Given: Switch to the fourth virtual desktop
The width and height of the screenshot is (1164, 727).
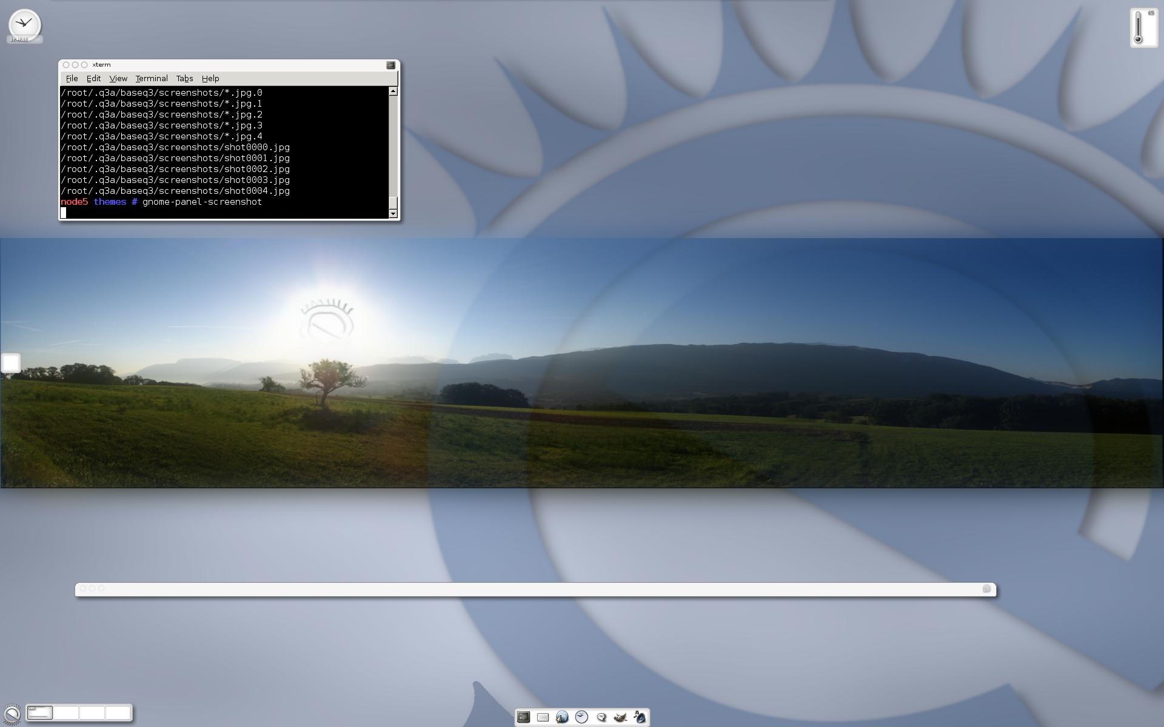Looking at the screenshot, I should point(118,713).
